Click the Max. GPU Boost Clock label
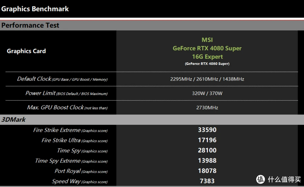This screenshot has width=304, height=187. pyautogui.click(x=67, y=108)
